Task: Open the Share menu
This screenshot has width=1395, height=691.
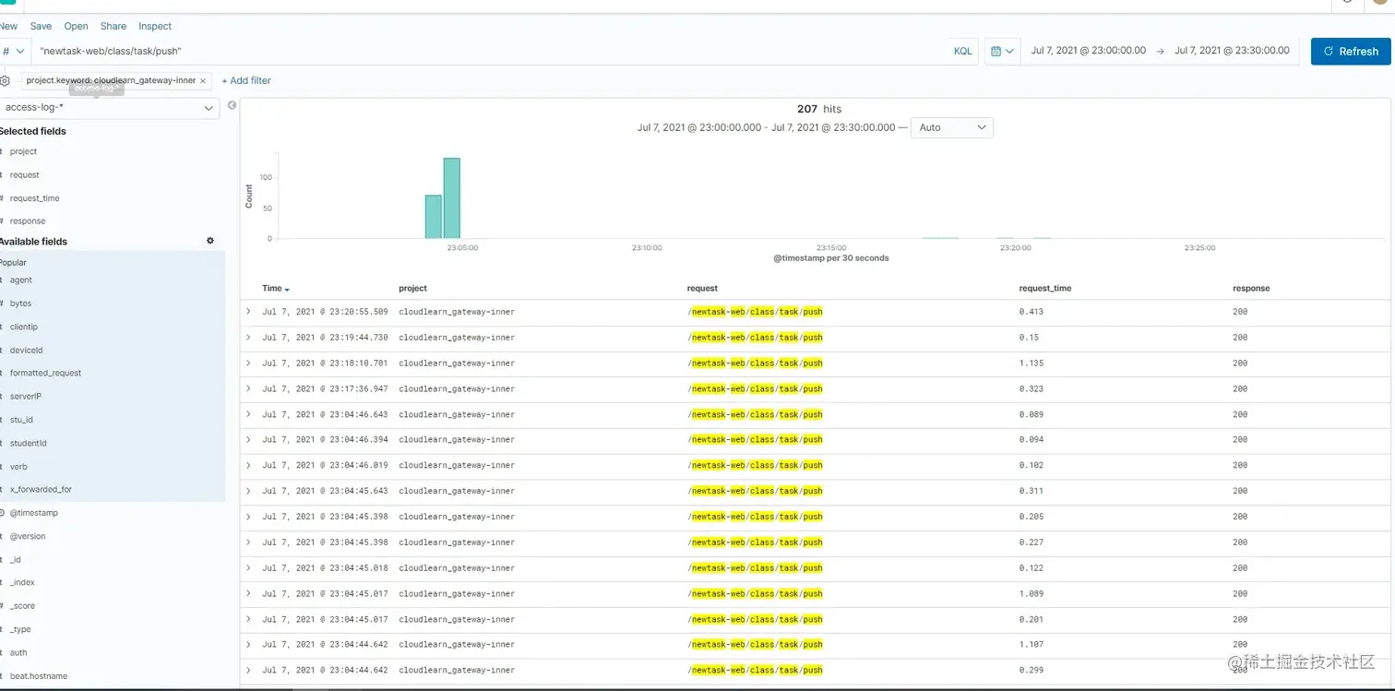Action: 113,27
